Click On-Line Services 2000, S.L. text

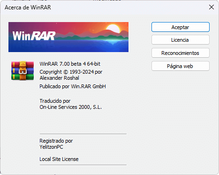pos(71,107)
